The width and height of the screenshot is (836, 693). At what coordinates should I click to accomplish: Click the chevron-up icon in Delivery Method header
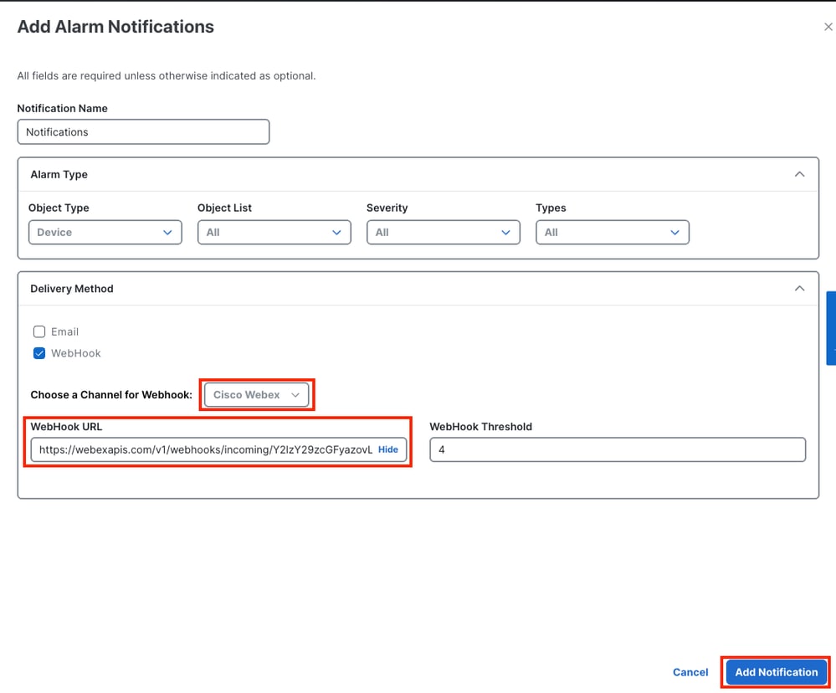[x=799, y=288]
